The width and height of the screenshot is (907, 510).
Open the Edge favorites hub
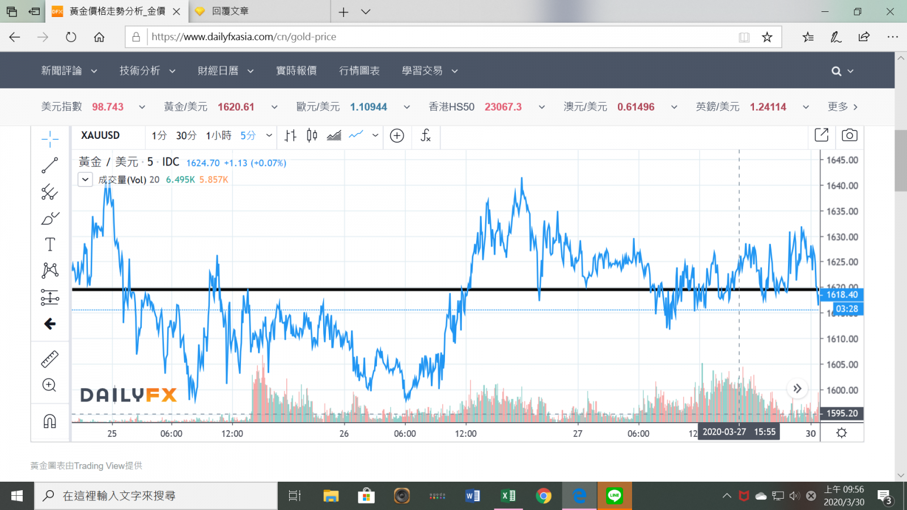[x=808, y=37]
